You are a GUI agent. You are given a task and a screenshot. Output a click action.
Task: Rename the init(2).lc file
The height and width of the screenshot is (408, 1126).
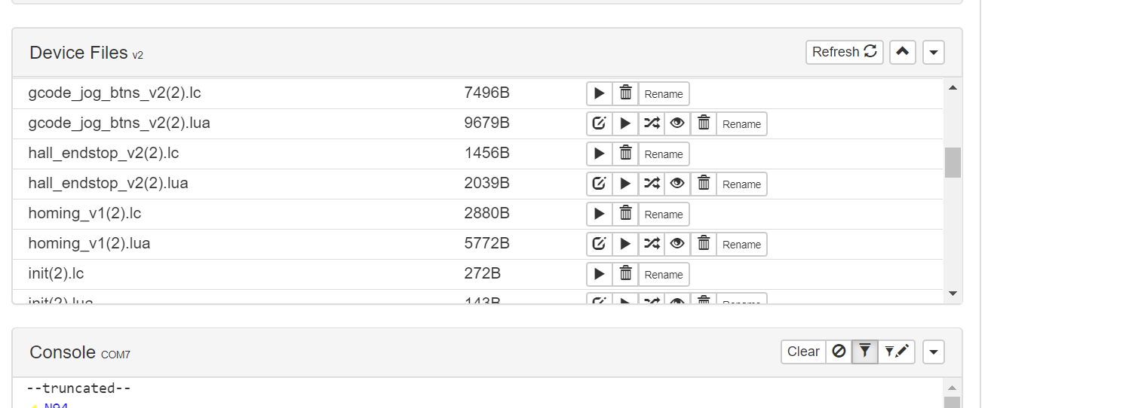click(664, 275)
